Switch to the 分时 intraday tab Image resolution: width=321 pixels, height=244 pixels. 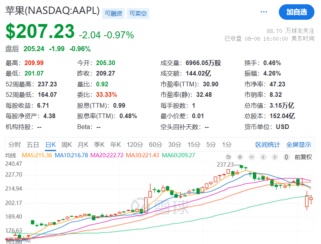[14, 145]
